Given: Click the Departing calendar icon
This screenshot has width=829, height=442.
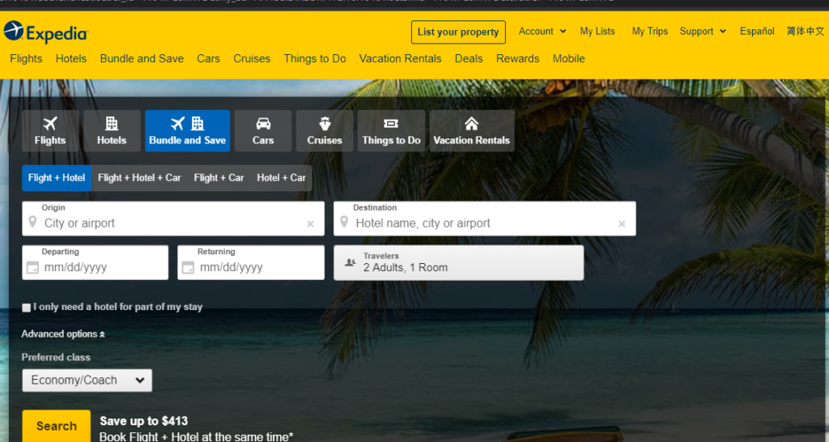Looking at the screenshot, I should tap(32, 267).
